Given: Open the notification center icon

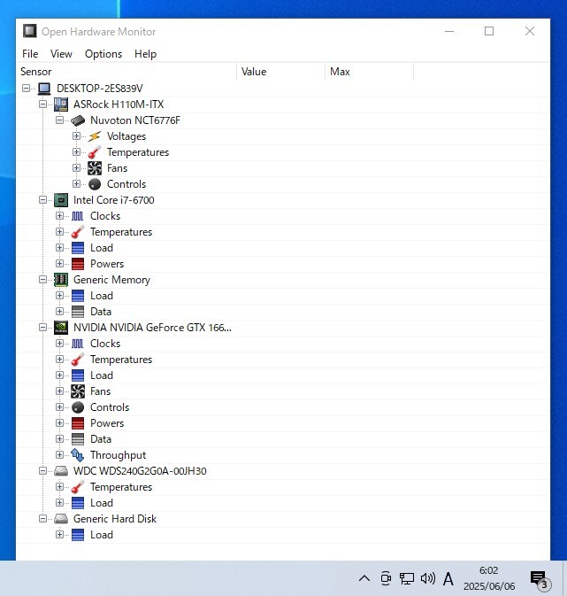Looking at the screenshot, I should point(540,580).
